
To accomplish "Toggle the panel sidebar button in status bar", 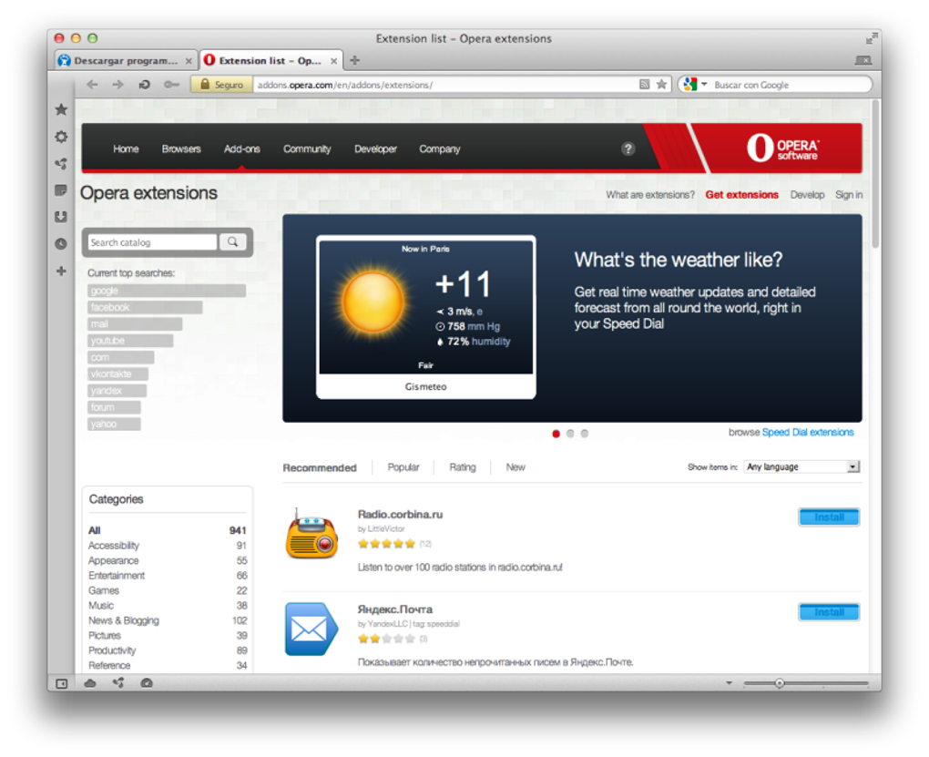I will [x=62, y=683].
